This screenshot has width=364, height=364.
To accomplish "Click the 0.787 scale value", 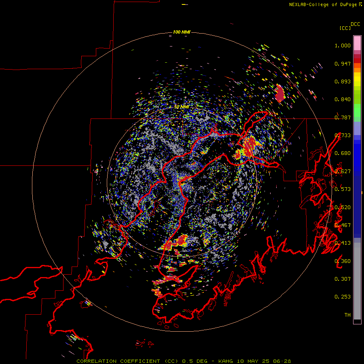I will (x=343, y=117).
